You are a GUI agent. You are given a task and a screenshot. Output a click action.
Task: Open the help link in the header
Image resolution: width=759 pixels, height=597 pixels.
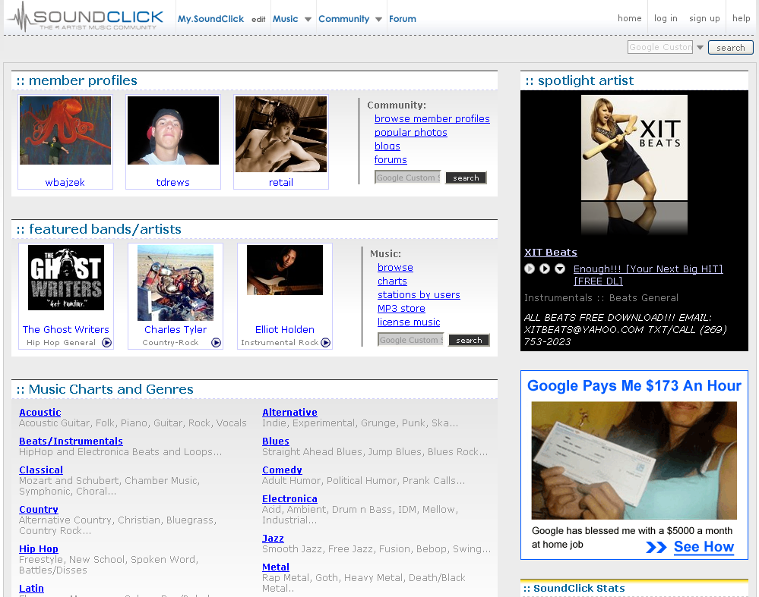point(741,18)
